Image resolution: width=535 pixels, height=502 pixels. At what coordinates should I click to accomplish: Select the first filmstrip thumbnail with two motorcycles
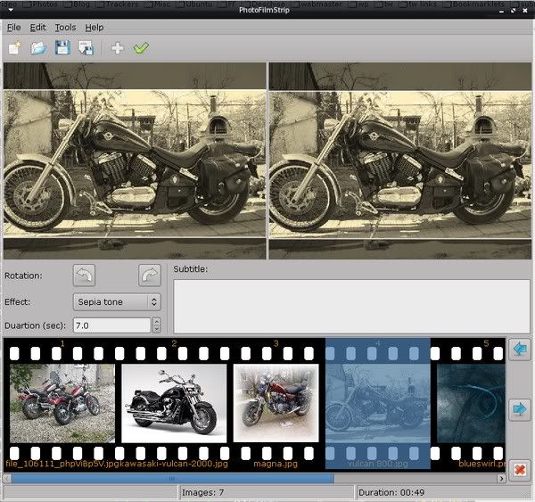[x=62, y=403]
